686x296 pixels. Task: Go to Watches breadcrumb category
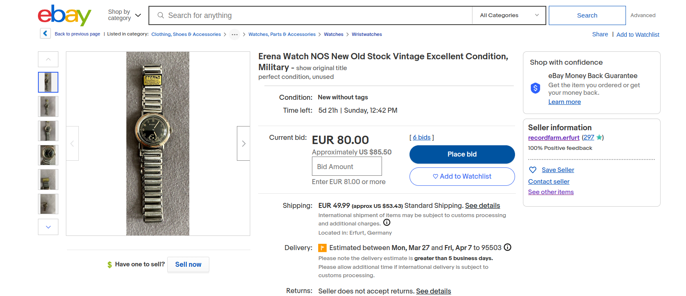[334, 34]
